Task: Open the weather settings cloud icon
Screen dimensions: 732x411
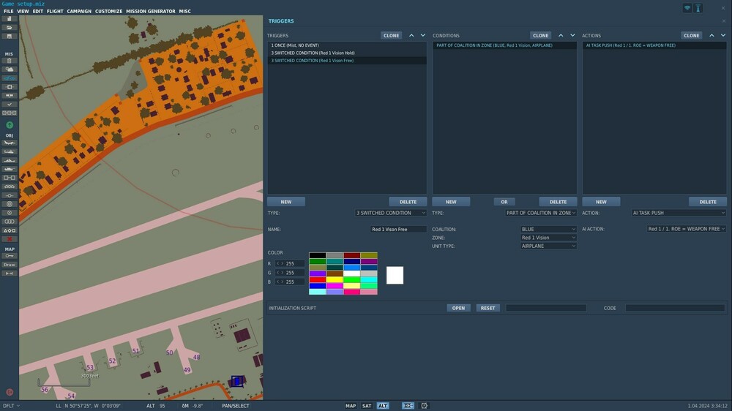Action: click(x=10, y=69)
